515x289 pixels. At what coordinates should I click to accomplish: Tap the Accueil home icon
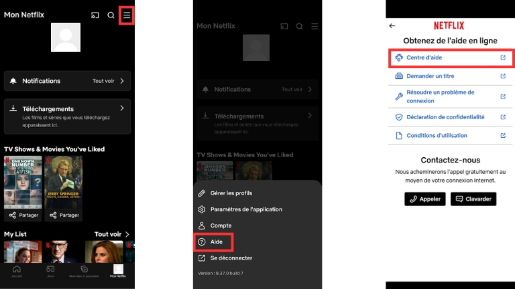pos(17,270)
